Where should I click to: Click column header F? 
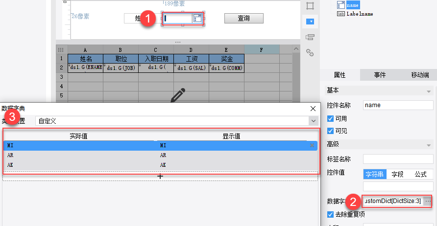click(x=262, y=50)
